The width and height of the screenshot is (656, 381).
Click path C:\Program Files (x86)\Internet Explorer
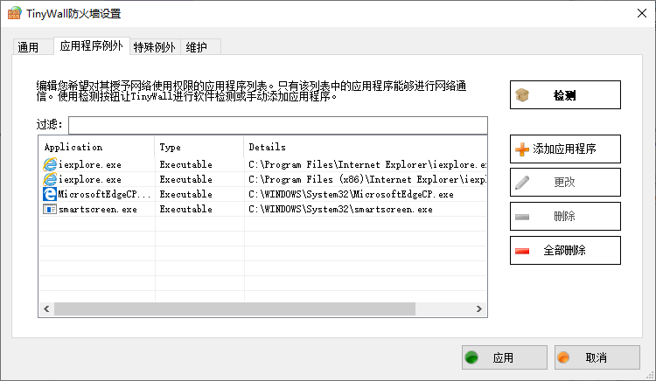[x=367, y=180]
